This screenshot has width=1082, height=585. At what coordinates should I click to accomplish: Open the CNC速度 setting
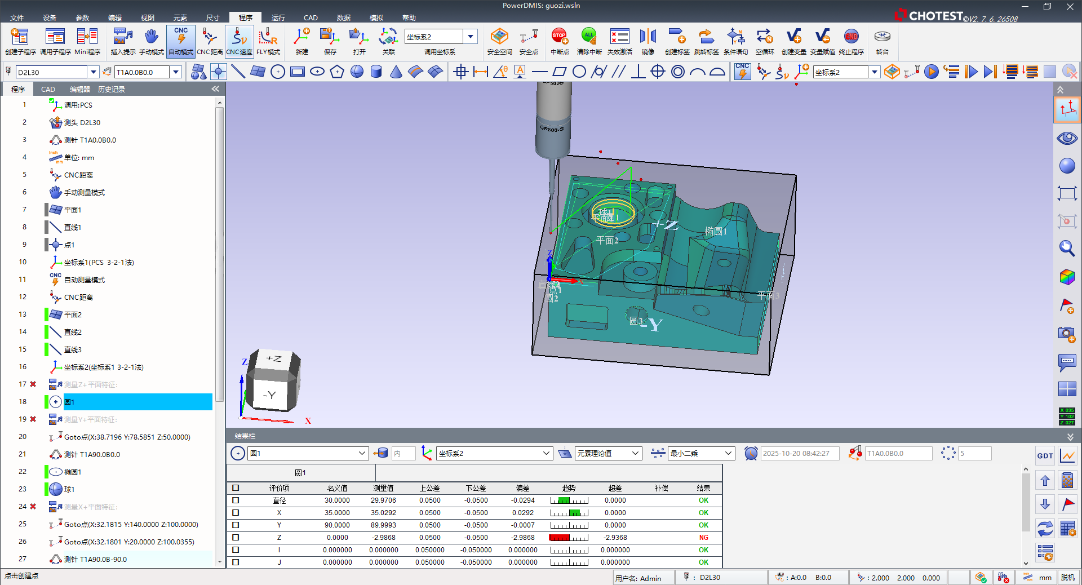click(x=239, y=41)
